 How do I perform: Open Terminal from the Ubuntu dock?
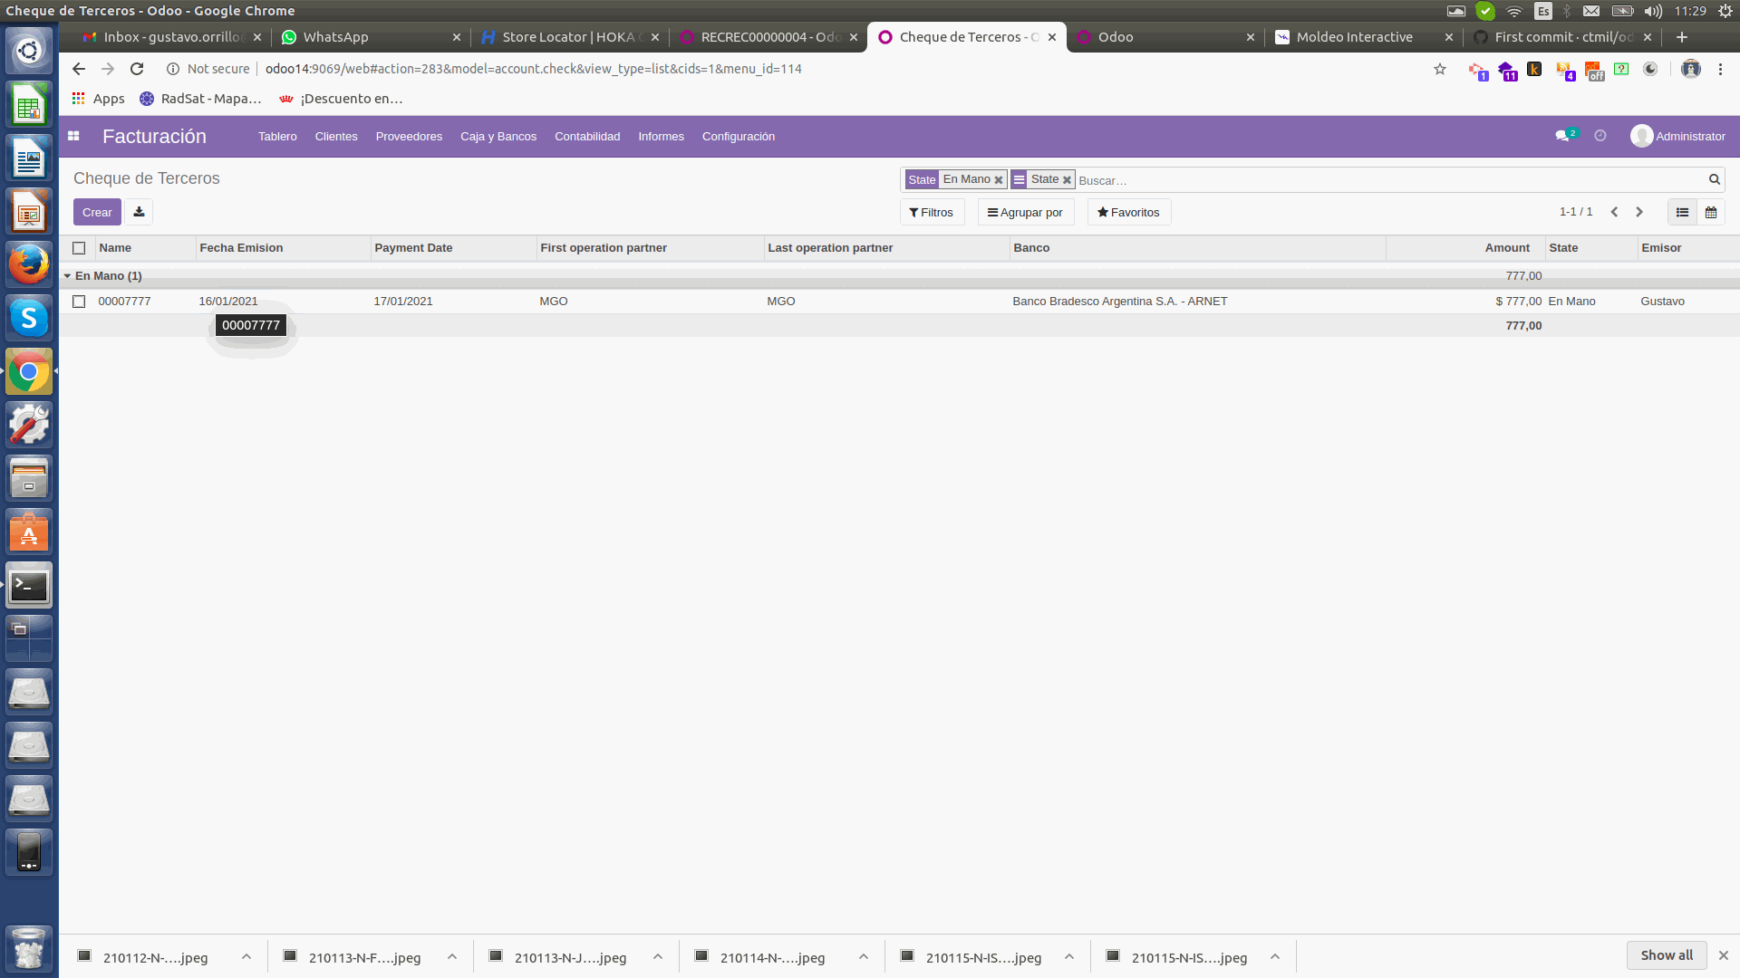[x=29, y=586]
